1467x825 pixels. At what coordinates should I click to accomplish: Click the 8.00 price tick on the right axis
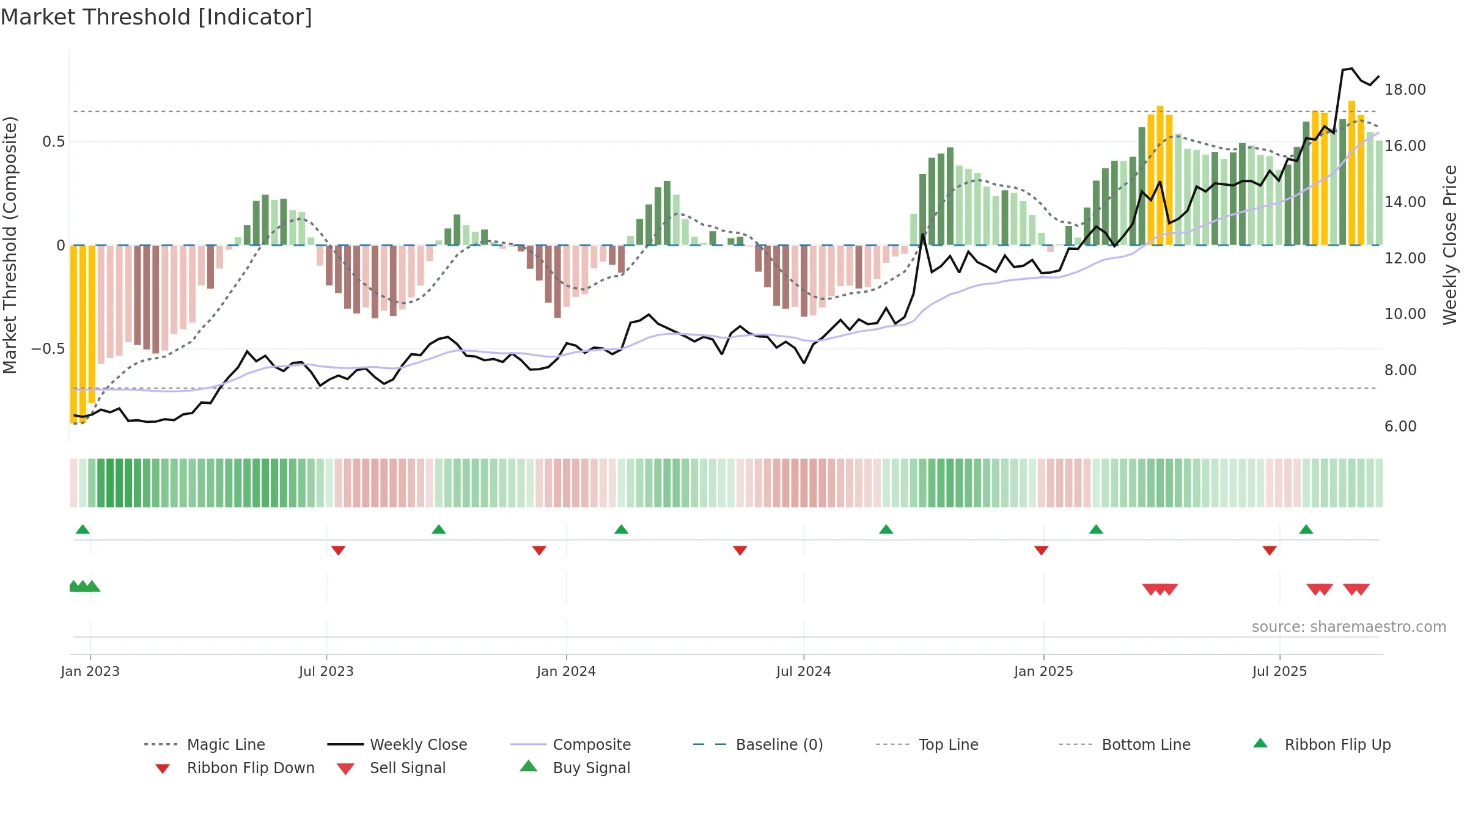pyautogui.click(x=1400, y=370)
